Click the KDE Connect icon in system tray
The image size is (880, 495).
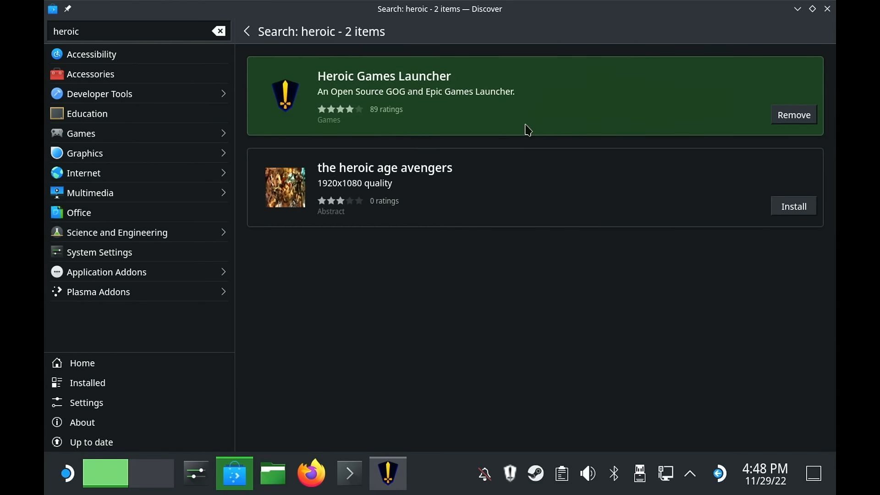(x=665, y=473)
